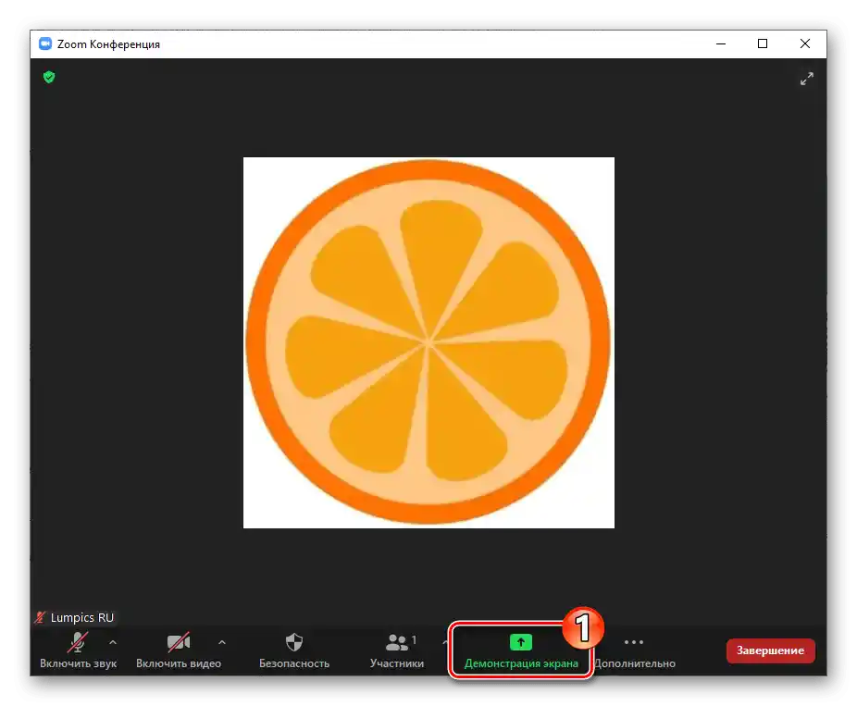Click the Дополнительно ellipsis icon
Image resolution: width=857 pixels, height=706 pixels.
coord(633,641)
